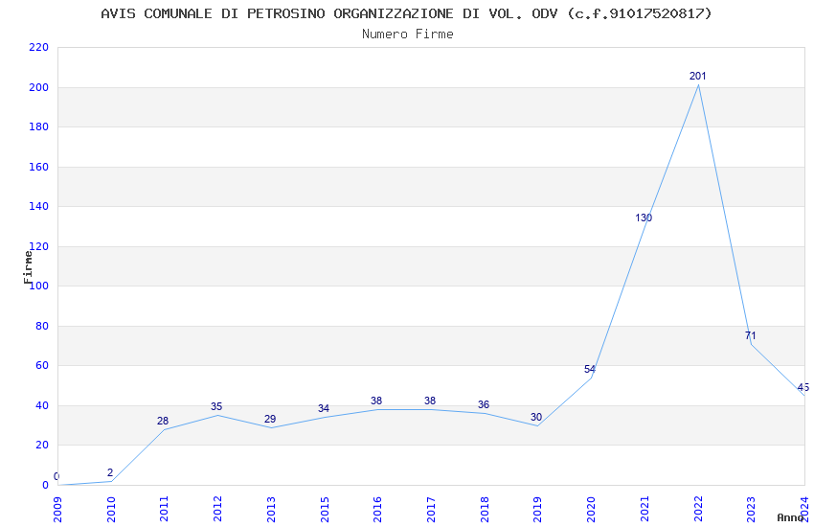Select the 2017 year axis label

coord(431,509)
